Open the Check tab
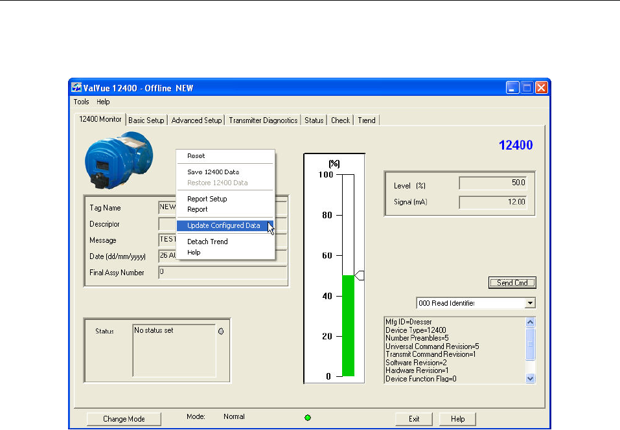This screenshot has width=620, height=430. 340,120
